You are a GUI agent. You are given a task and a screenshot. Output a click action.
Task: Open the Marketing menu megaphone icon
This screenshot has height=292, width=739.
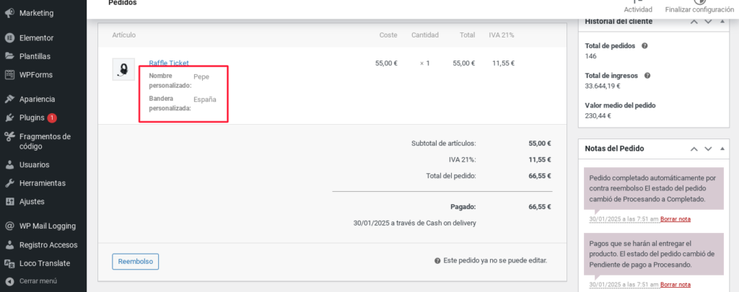(9, 13)
